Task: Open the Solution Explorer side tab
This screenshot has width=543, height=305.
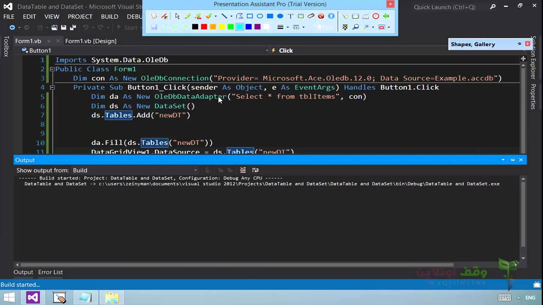Action: point(533,57)
